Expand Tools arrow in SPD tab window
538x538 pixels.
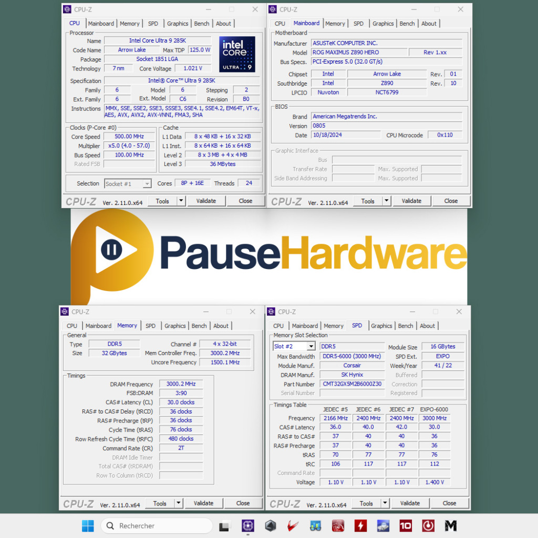pos(385,503)
